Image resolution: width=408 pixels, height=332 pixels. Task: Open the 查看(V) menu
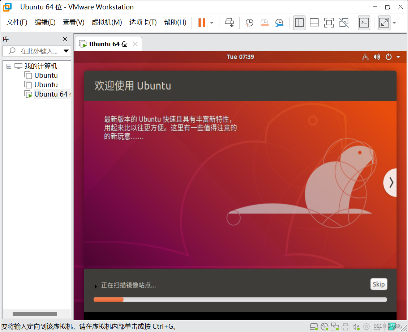pyautogui.click(x=74, y=22)
